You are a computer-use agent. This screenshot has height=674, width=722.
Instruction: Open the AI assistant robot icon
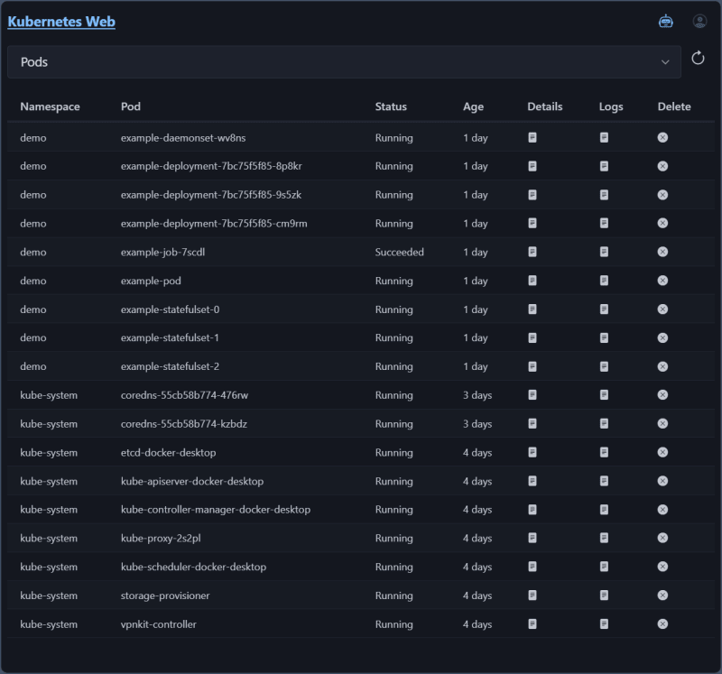pyautogui.click(x=666, y=21)
